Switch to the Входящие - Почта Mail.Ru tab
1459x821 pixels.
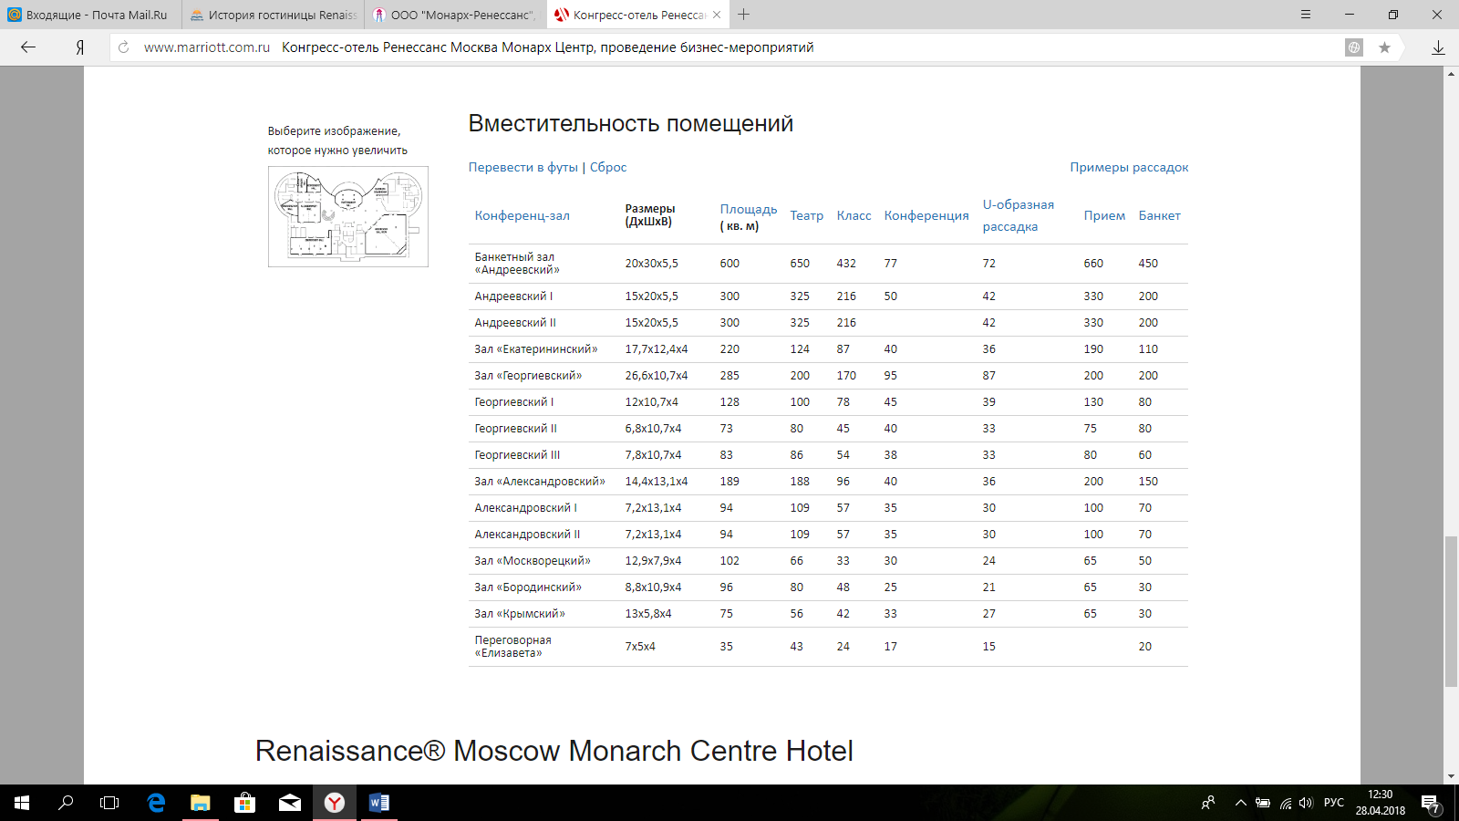click(91, 15)
